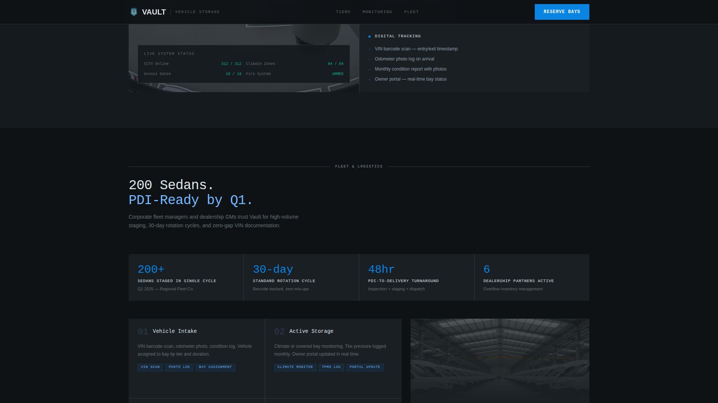
Task: Go to the Monitoring nav item
Action: (377, 12)
